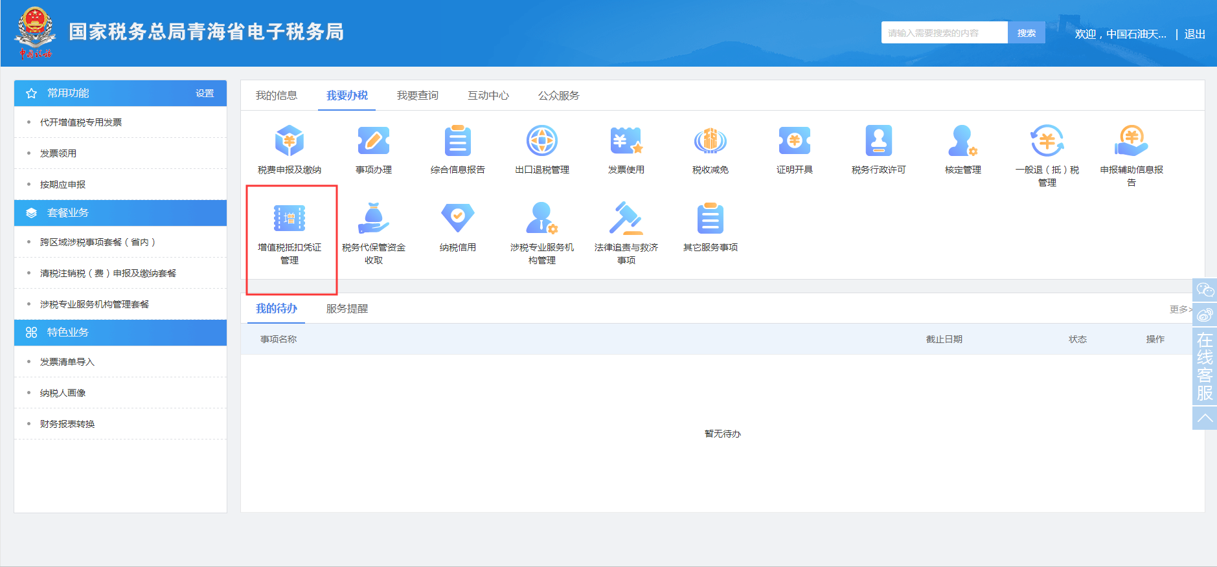The image size is (1217, 567).
Task: Click the 特色业务 section header
Action: coord(120,332)
